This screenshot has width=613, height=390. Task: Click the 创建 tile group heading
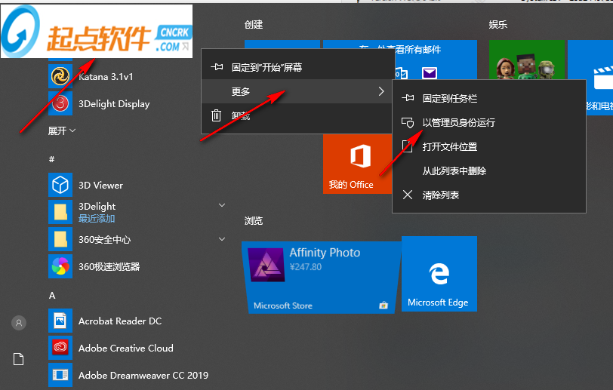point(254,25)
